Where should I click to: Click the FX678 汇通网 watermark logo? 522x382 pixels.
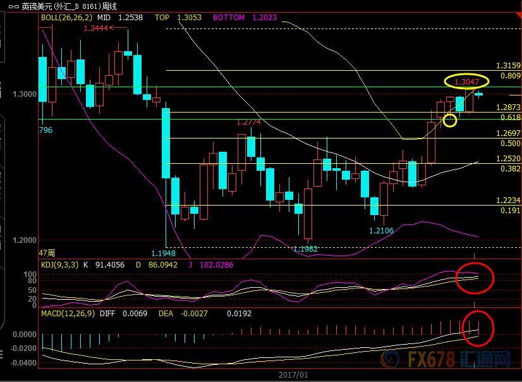(446, 359)
